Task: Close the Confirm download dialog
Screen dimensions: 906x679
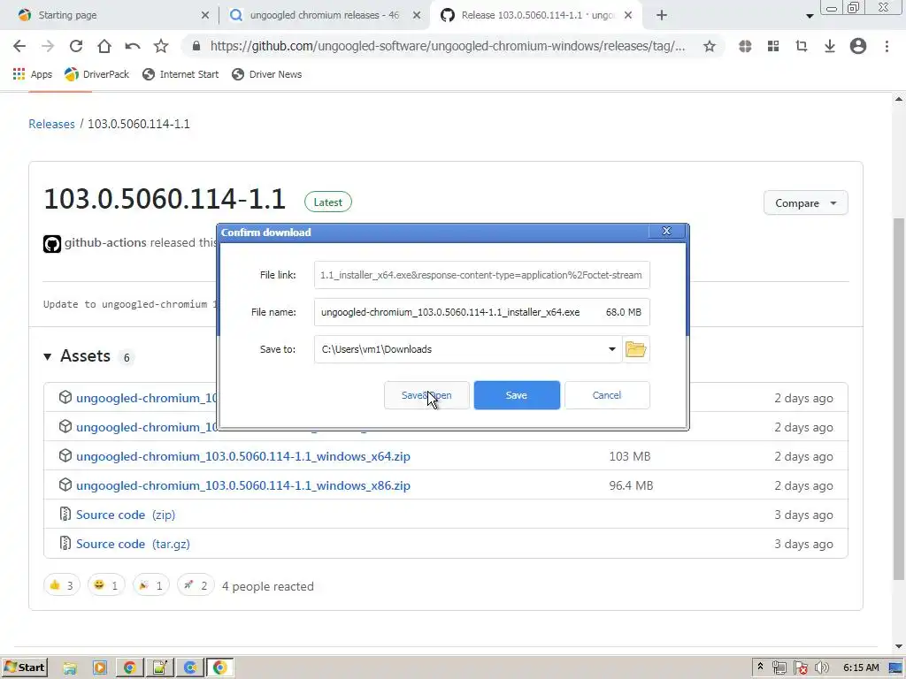Action: [666, 231]
